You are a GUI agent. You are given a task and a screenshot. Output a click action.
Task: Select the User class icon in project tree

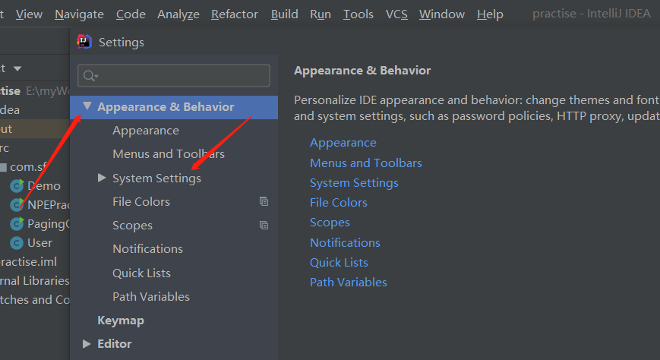[x=17, y=243]
